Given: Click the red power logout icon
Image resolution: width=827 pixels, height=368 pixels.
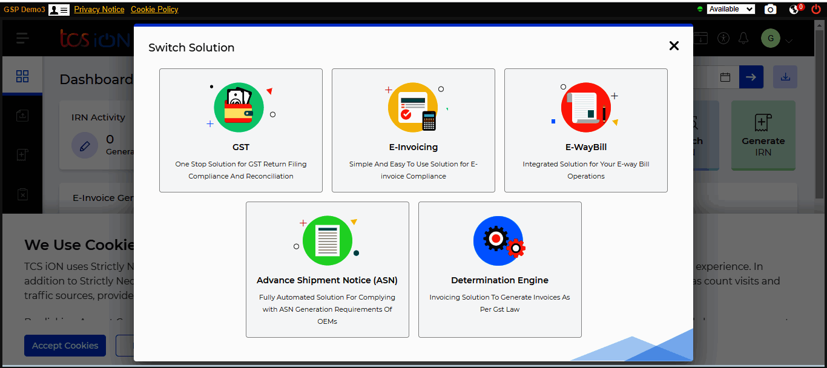Looking at the screenshot, I should (x=817, y=9).
